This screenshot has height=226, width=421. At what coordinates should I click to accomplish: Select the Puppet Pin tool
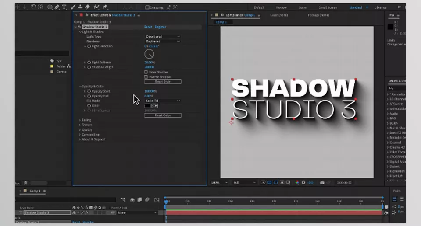105,7
